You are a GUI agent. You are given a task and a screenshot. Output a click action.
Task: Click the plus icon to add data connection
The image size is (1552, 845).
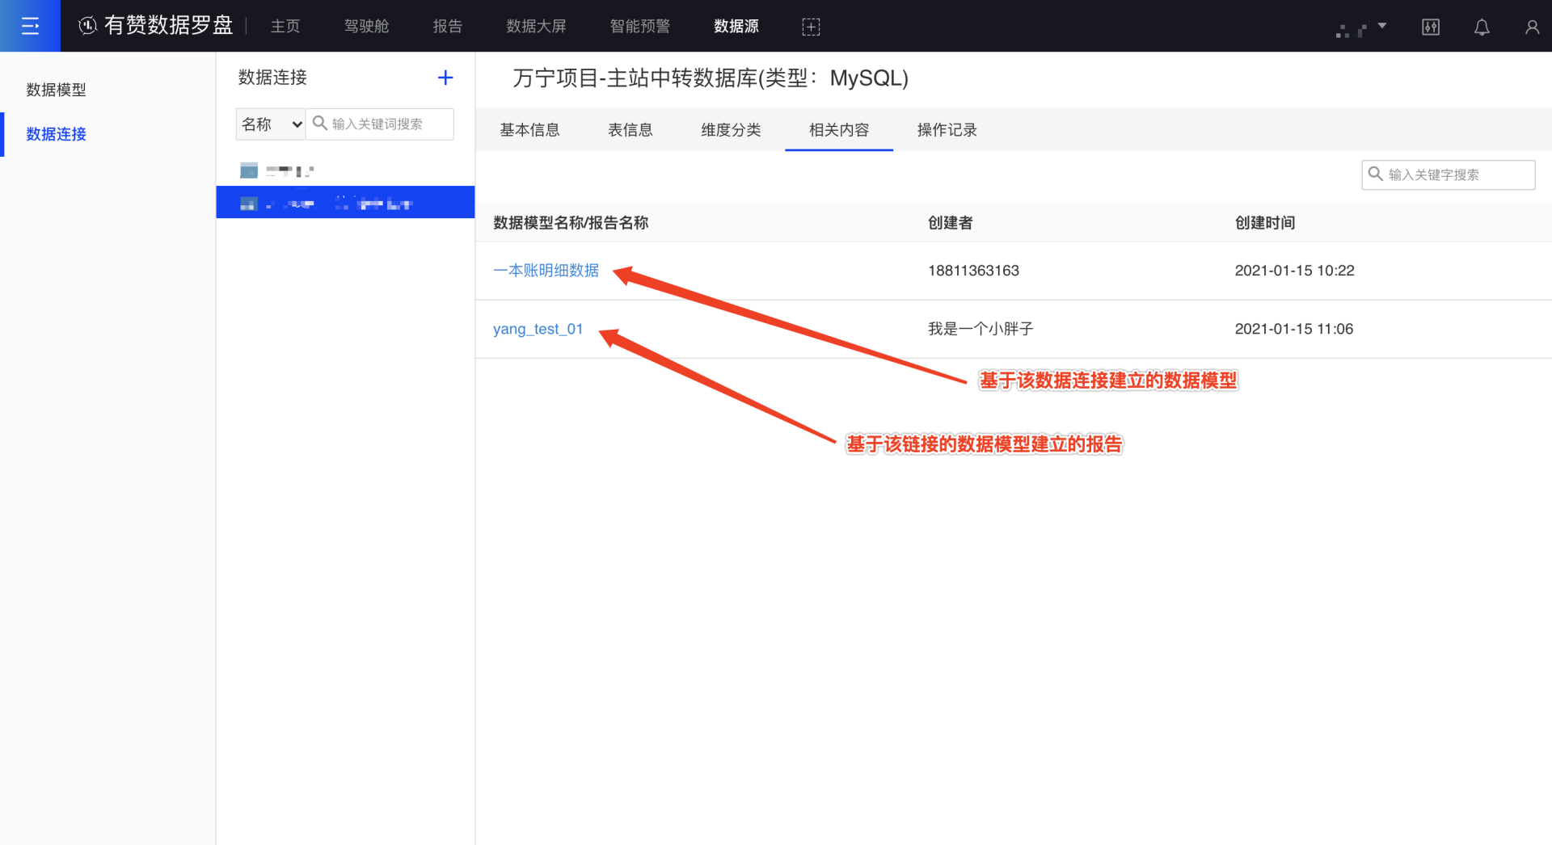[445, 78]
